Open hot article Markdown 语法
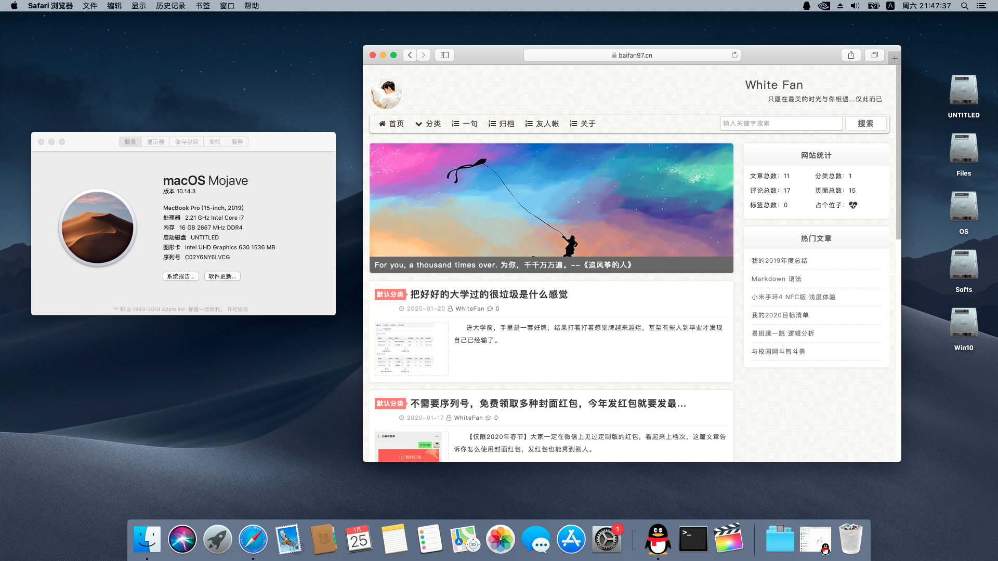The width and height of the screenshot is (998, 561). pos(776,279)
